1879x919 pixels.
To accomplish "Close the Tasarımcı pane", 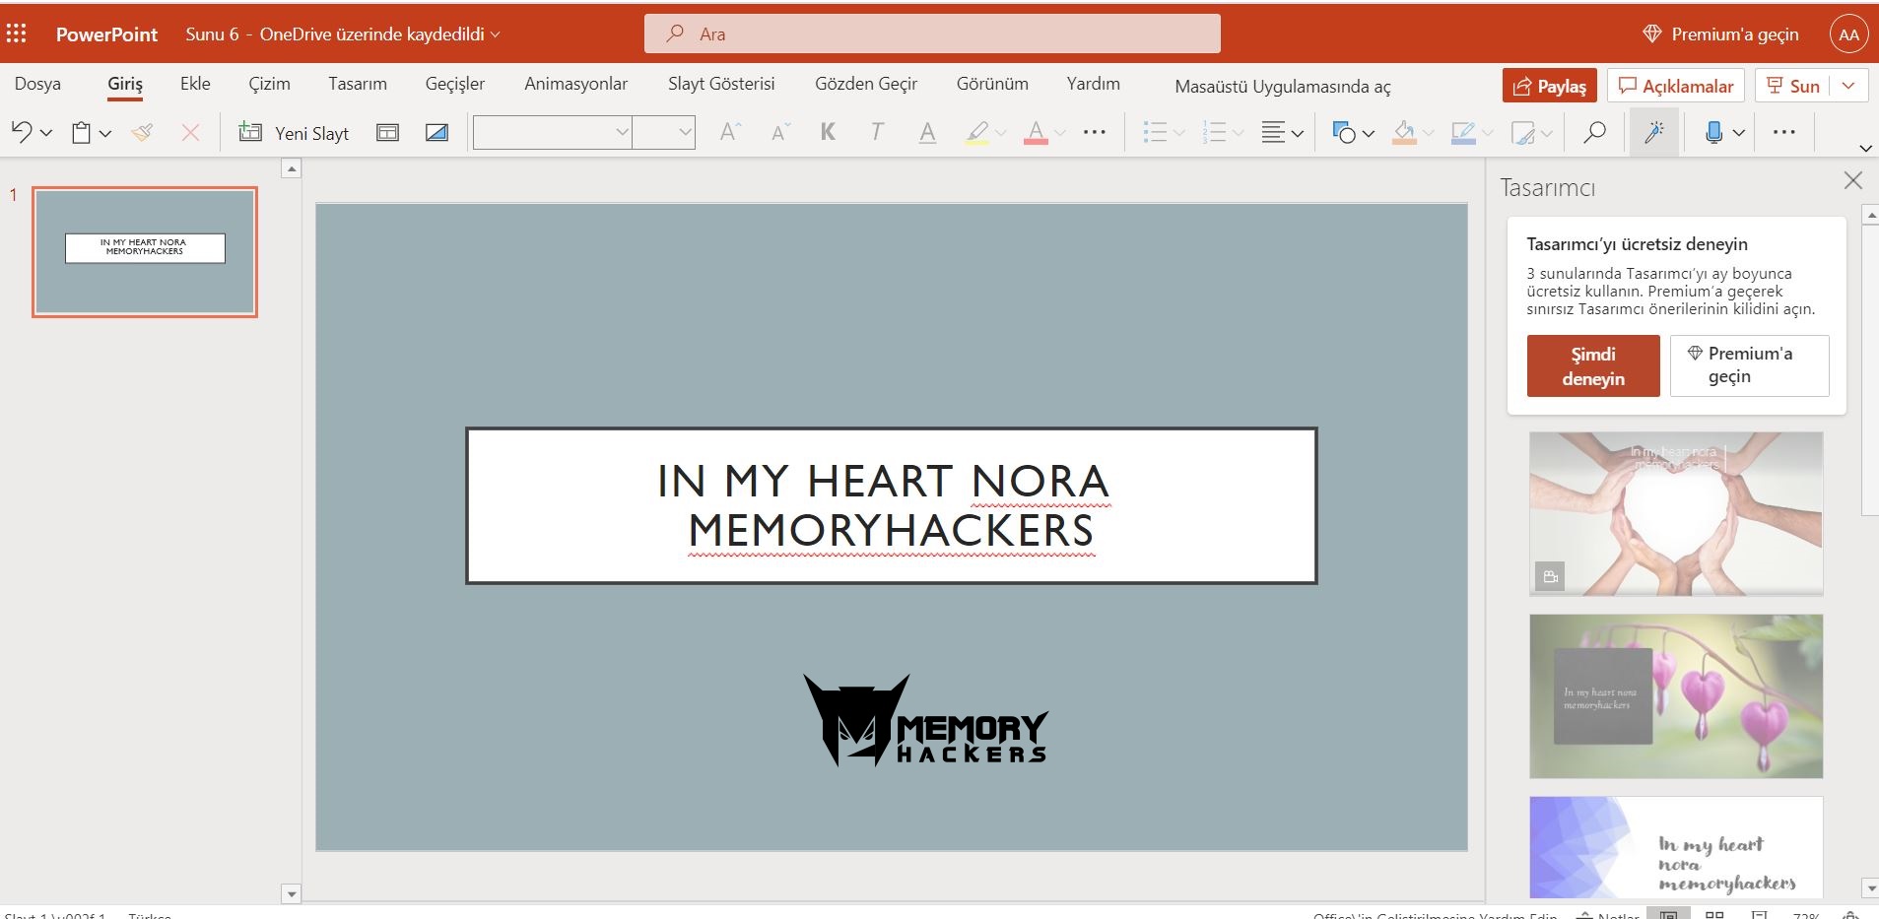I will pyautogui.click(x=1853, y=180).
